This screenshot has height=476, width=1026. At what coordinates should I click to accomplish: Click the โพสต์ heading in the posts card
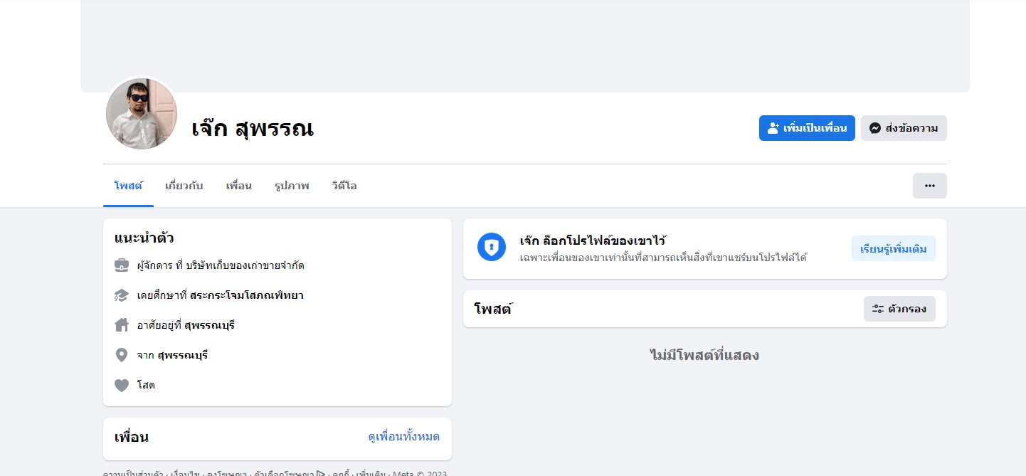(494, 309)
